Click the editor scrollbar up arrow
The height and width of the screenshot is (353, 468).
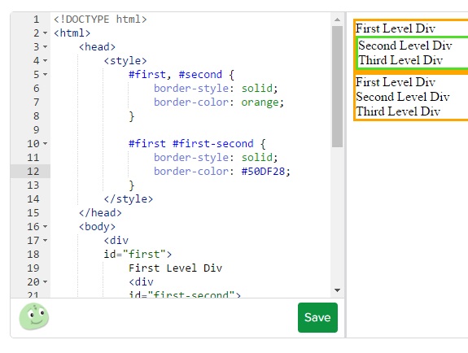[337, 20]
